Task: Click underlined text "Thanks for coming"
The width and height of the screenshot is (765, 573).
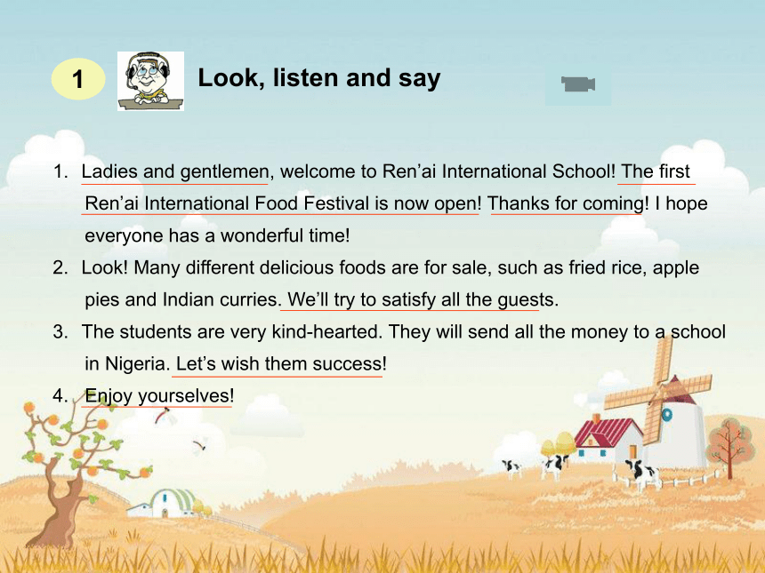Action: pyautogui.click(x=566, y=203)
